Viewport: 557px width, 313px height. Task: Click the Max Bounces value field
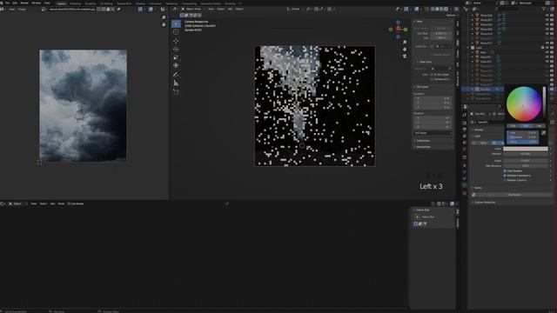tap(526, 166)
